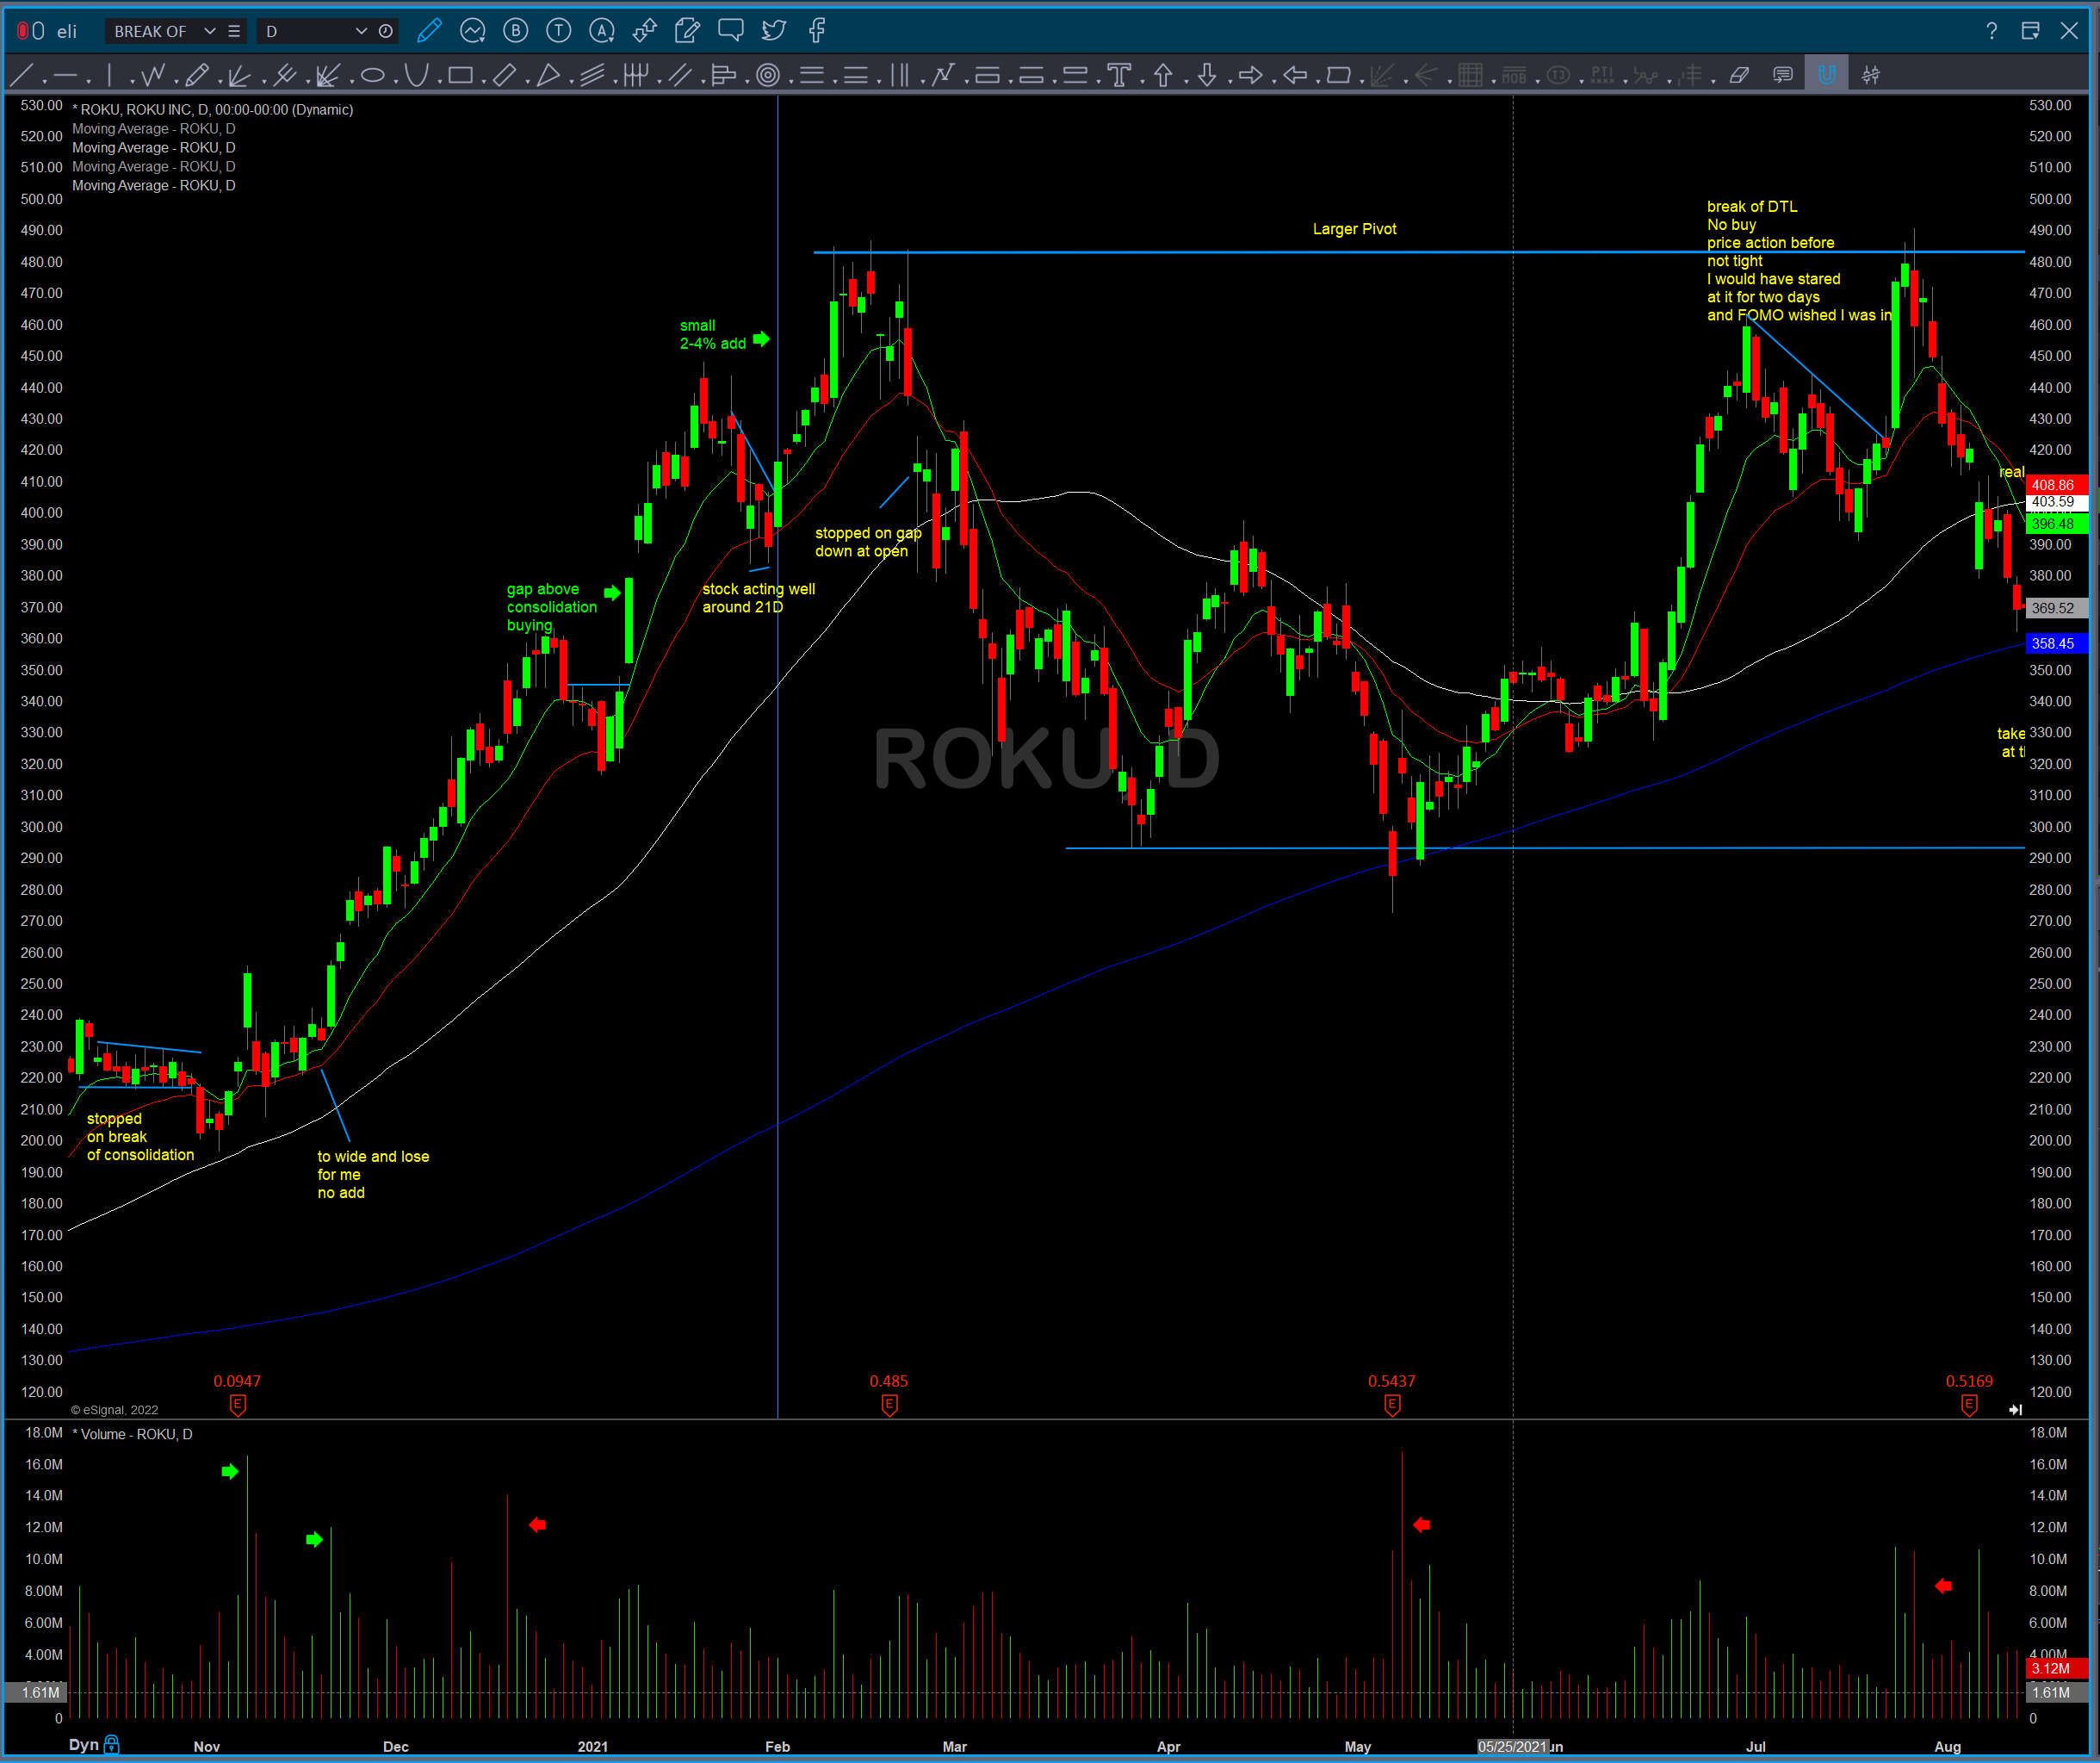
Task: Select the parallel lines tool
Action: [x=680, y=75]
